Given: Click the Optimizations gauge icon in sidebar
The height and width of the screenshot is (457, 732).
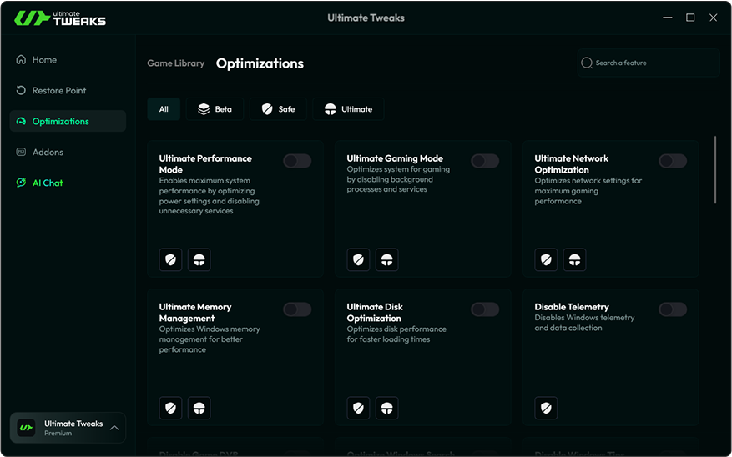Looking at the screenshot, I should click(21, 121).
